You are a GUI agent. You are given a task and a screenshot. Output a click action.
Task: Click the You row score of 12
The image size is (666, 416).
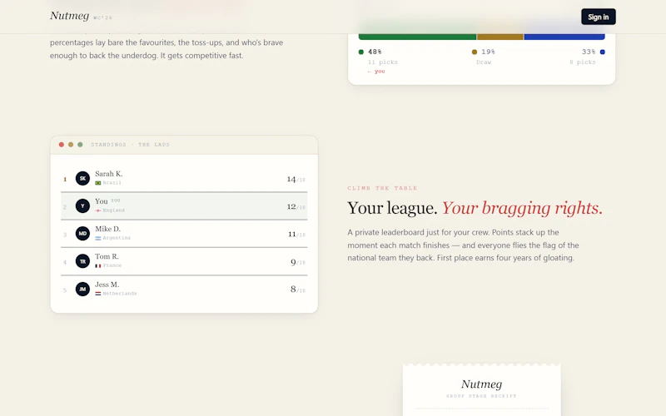click(x=291, y=206)
